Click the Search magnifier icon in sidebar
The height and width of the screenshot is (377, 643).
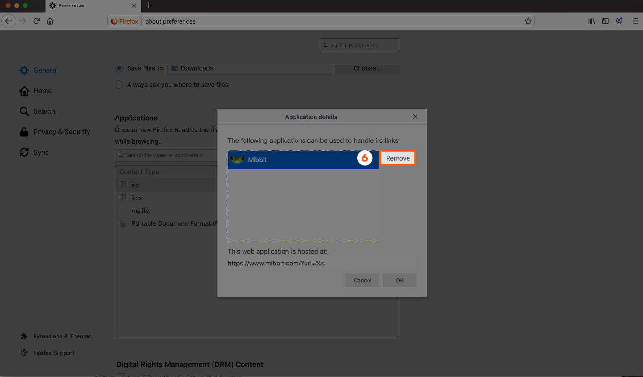tap(24, 111)
